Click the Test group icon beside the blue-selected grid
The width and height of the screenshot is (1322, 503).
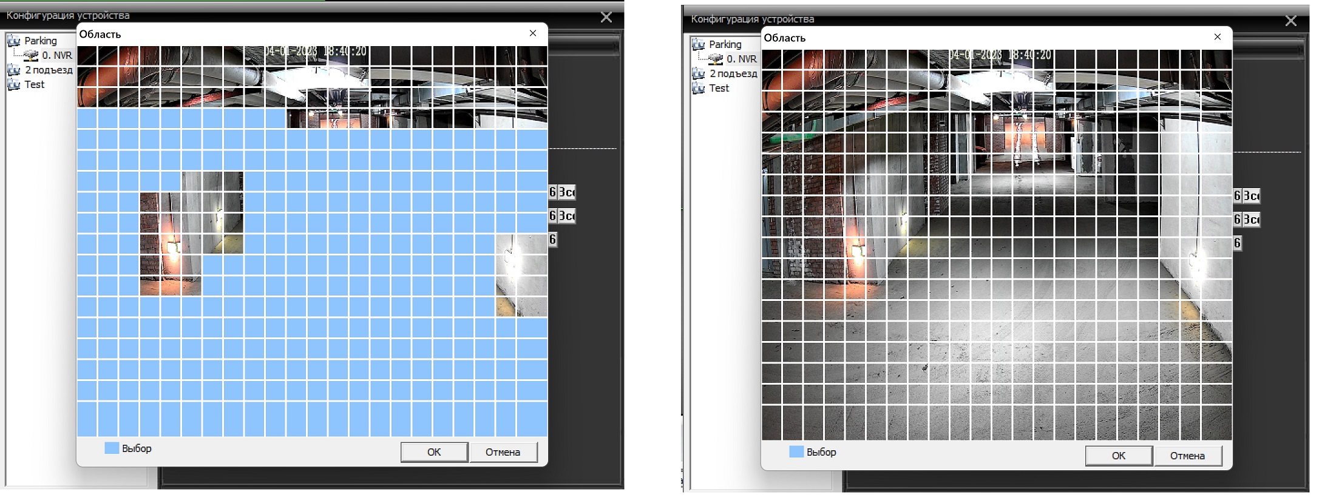point(14,84)
